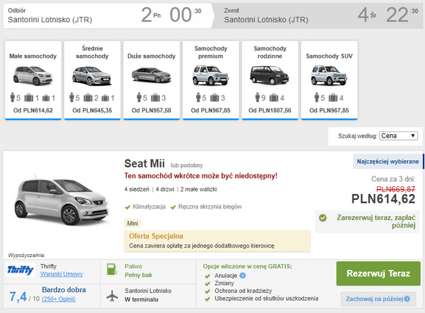This screenshot has height=313, width=425.
Task: Open the Szukaj według Cena dropdown
Action: coord(398,136)
